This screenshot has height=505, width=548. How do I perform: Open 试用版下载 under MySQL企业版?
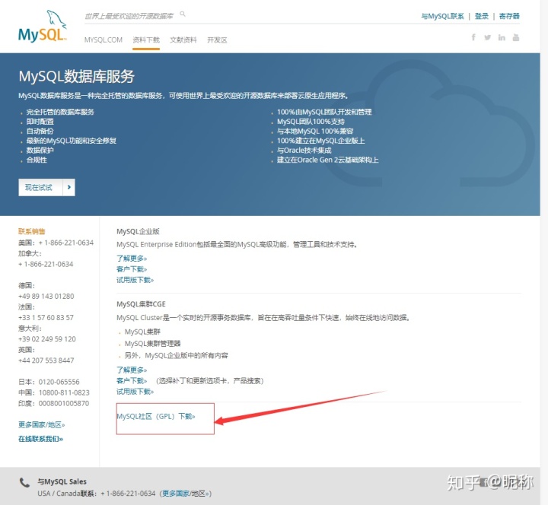tap(135, 280)
